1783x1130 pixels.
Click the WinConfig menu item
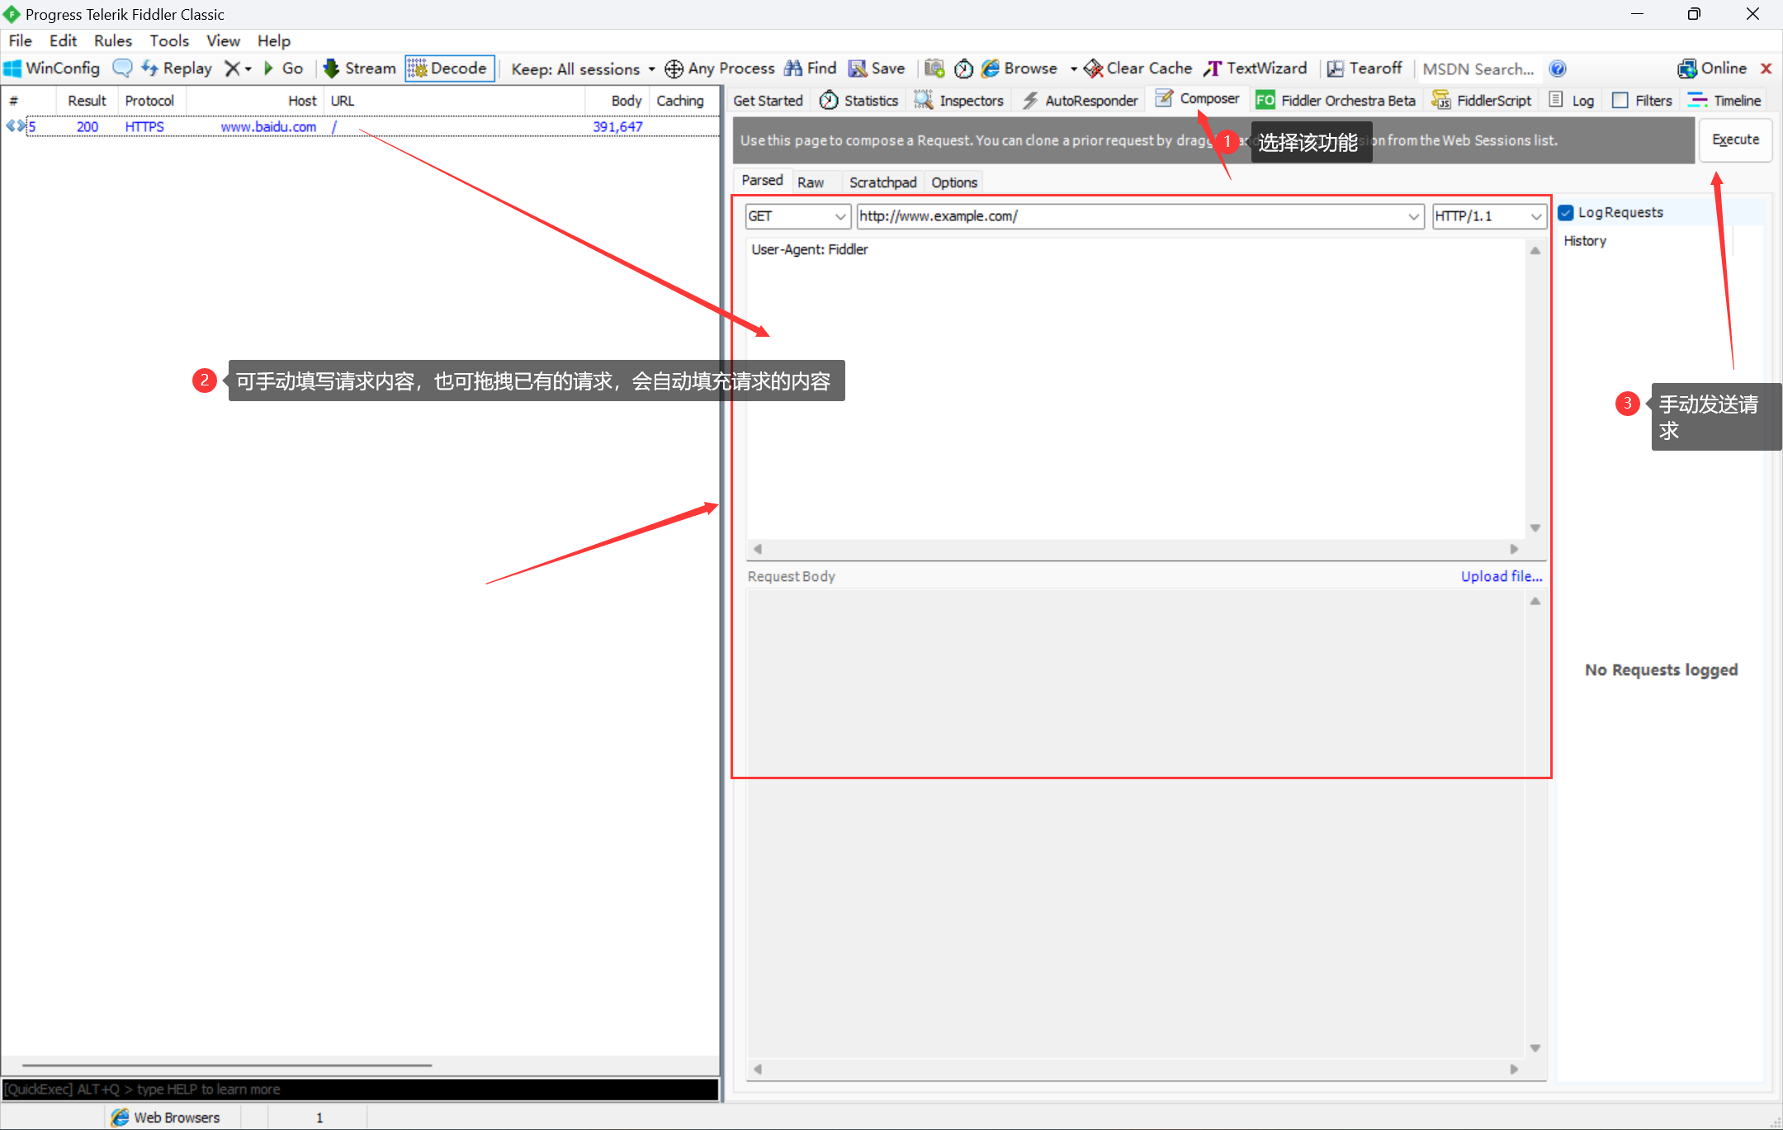point(61,68)
